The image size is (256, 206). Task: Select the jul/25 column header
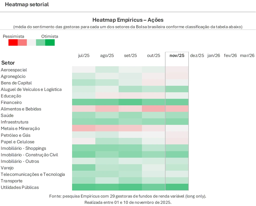[84, 56]
